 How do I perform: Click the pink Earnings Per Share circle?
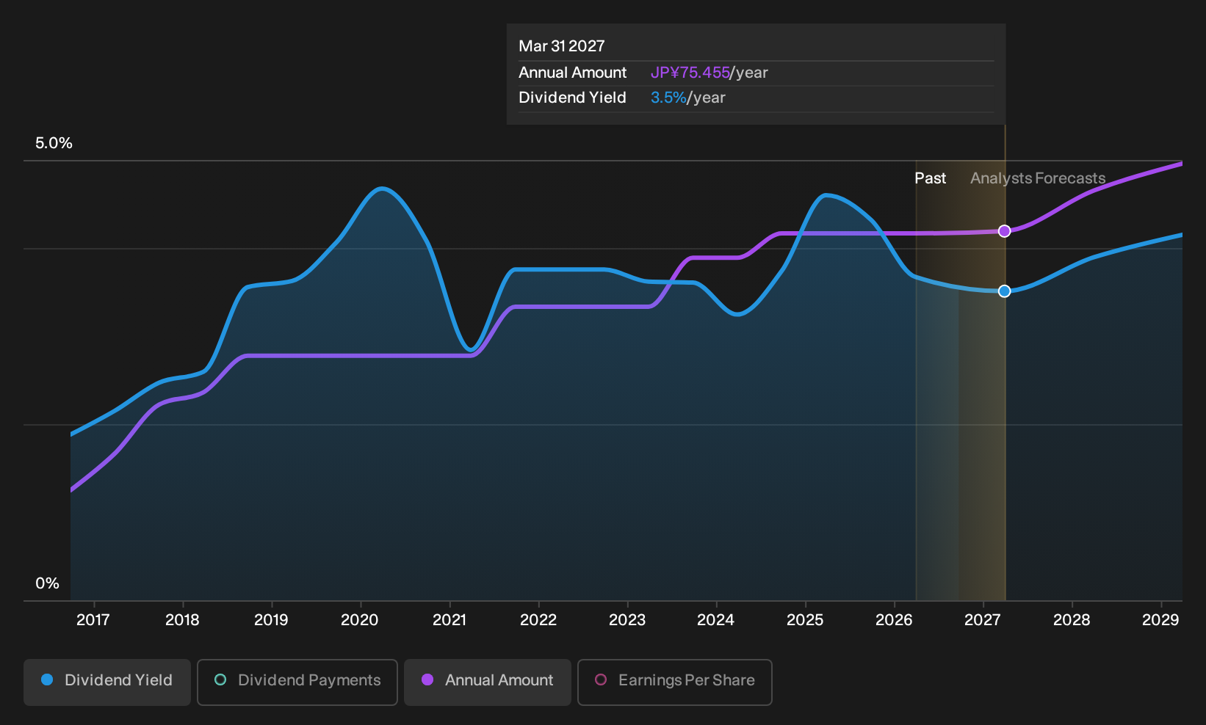[x=601, y=680]
